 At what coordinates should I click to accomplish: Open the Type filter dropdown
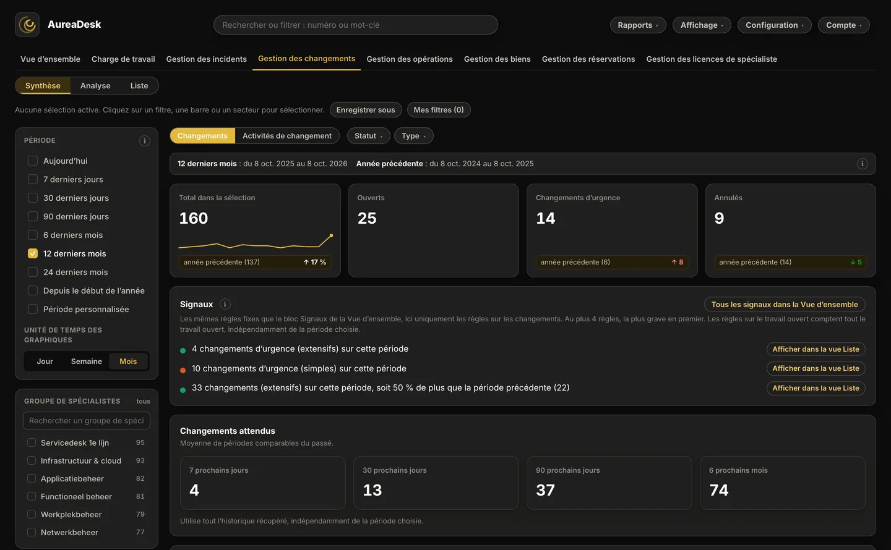coord(414,136)
